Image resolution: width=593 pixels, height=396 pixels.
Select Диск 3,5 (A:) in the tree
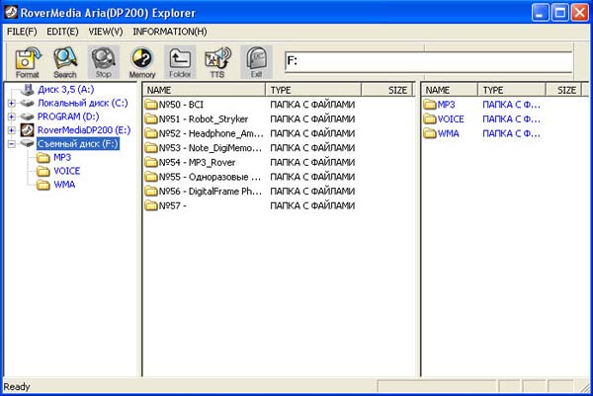[x=65, y=90]
